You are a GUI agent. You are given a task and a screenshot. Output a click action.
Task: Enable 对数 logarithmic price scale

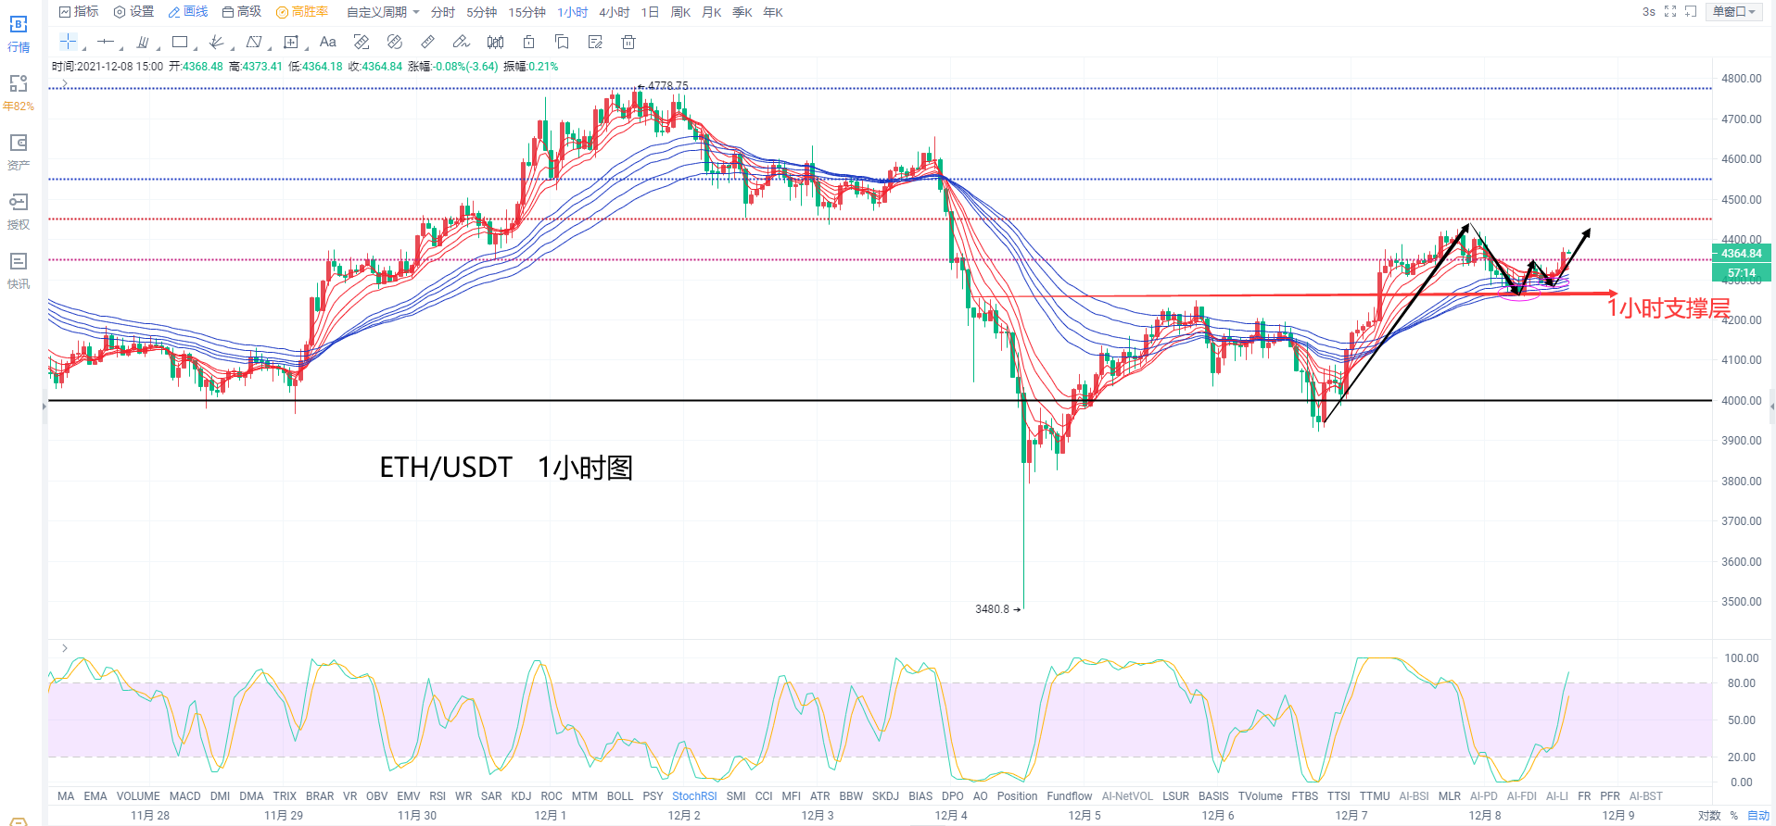tap(1709, 816)
